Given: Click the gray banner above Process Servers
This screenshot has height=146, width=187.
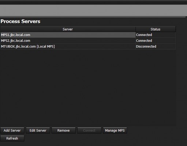Looking at the screenshot, I should pyautogui.click(x=93, y=10).
